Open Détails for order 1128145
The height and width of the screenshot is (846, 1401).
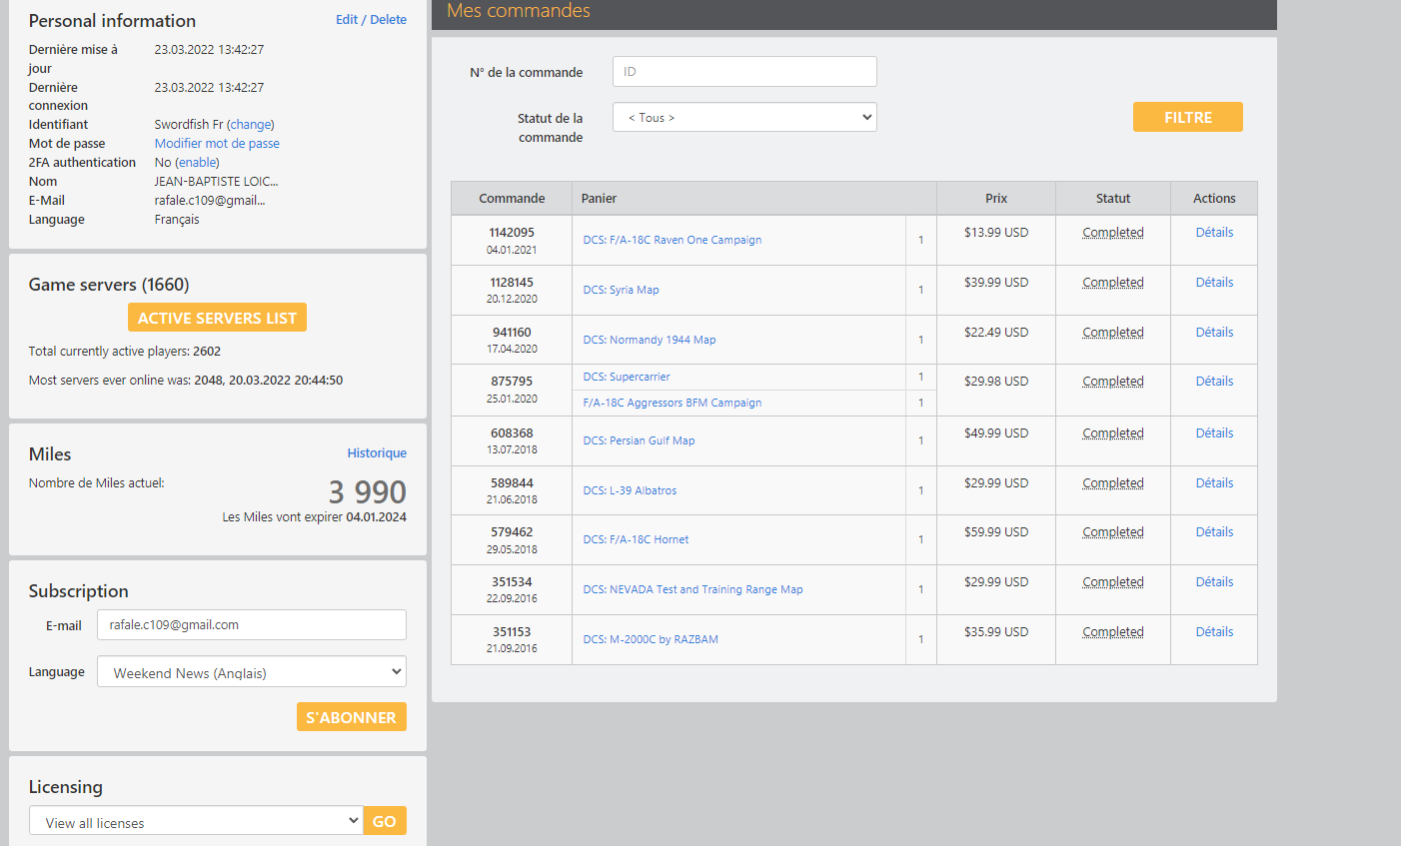point(1214,283)
